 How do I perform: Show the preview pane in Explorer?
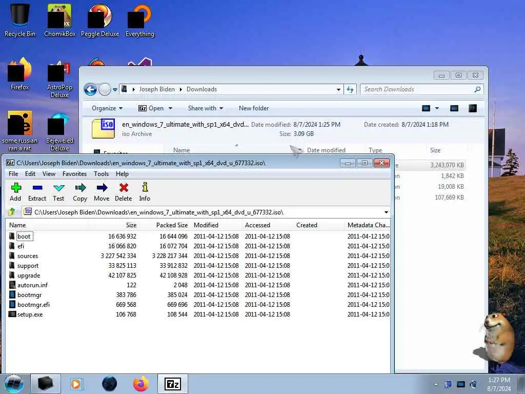(x=454, y=108)
